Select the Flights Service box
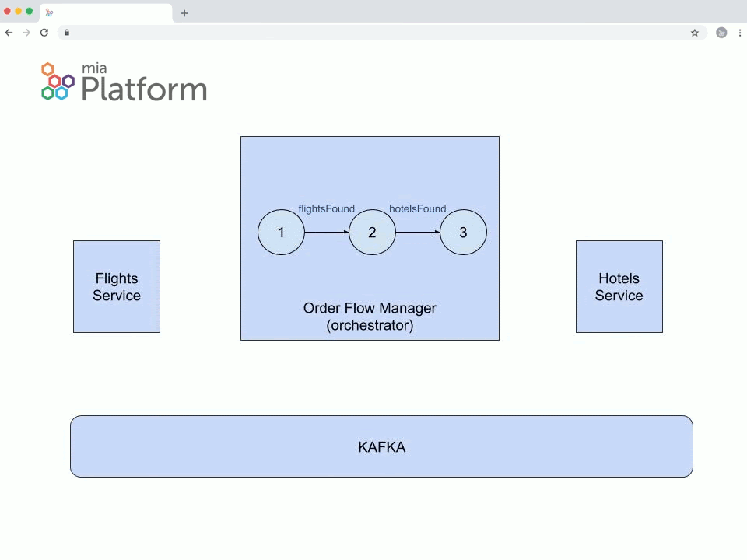This screenshot has width=747, height=560. pos(117,287)
